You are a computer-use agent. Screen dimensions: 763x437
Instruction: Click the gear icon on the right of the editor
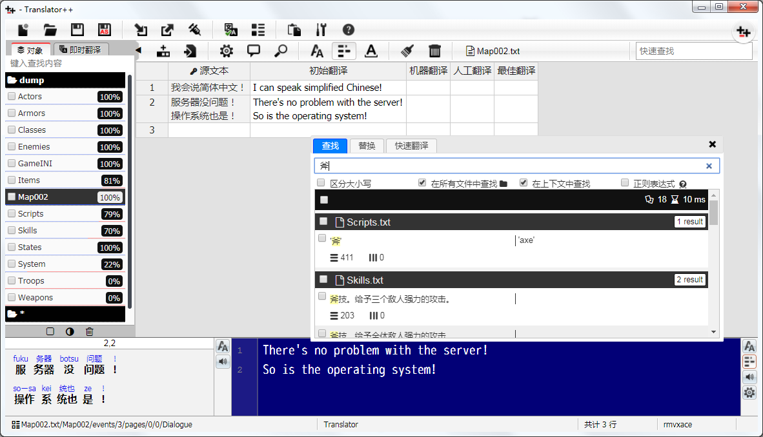point(749,393)
